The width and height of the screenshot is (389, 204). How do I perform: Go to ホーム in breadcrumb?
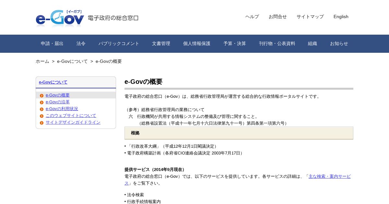[x=42, y=61]
